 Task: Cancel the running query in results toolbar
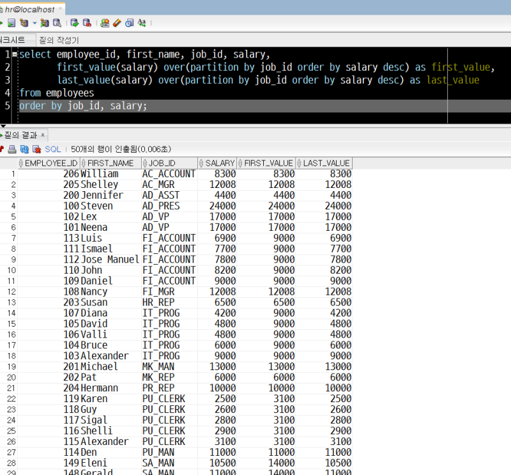coord(35,148)
